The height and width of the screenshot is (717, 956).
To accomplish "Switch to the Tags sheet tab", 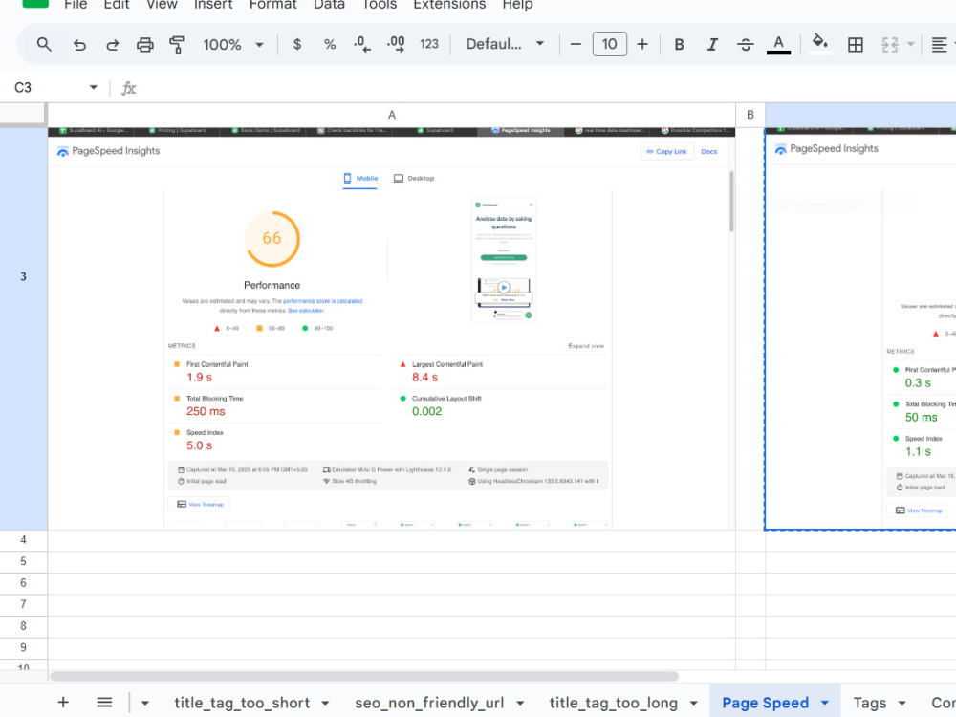I will pos(869,703).
